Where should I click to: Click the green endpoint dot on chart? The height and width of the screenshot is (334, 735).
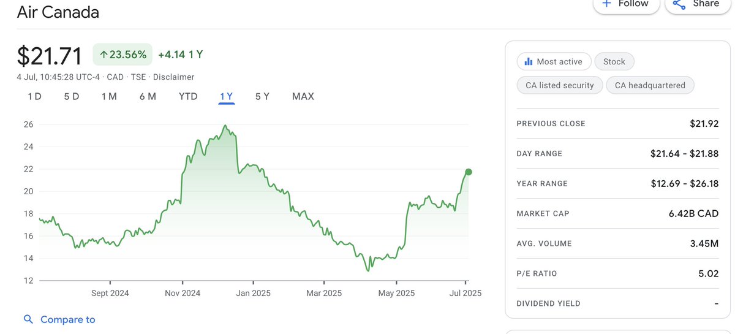pyautogui.click(x=469, y=172)
